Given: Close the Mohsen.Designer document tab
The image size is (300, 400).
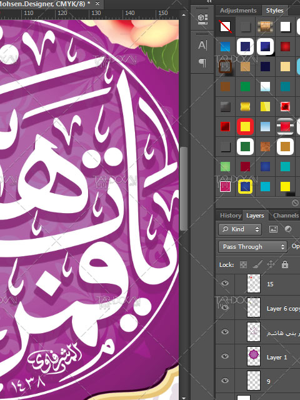Looking at the screenshot, I should tap(97, 4).
